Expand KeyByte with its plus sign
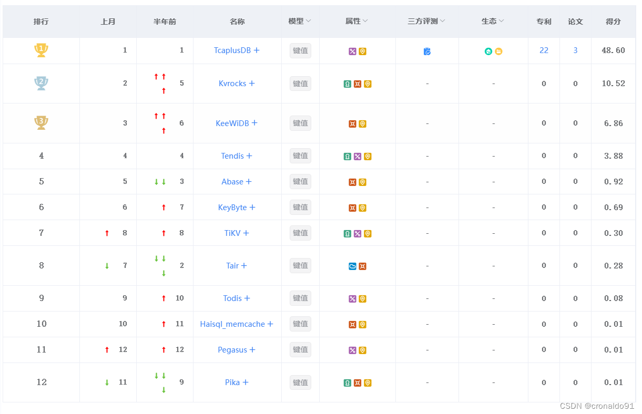 pos(252,208)
